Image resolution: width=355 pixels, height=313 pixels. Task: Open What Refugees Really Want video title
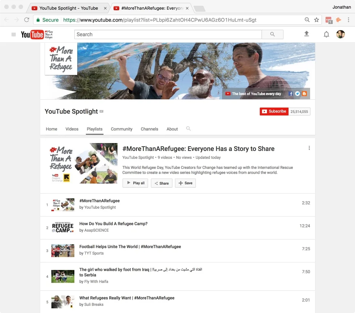[x=127, y=298]
